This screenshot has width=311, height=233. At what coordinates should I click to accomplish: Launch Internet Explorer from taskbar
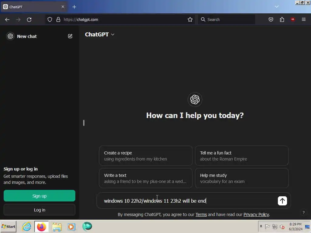click(x=27, y=226)
